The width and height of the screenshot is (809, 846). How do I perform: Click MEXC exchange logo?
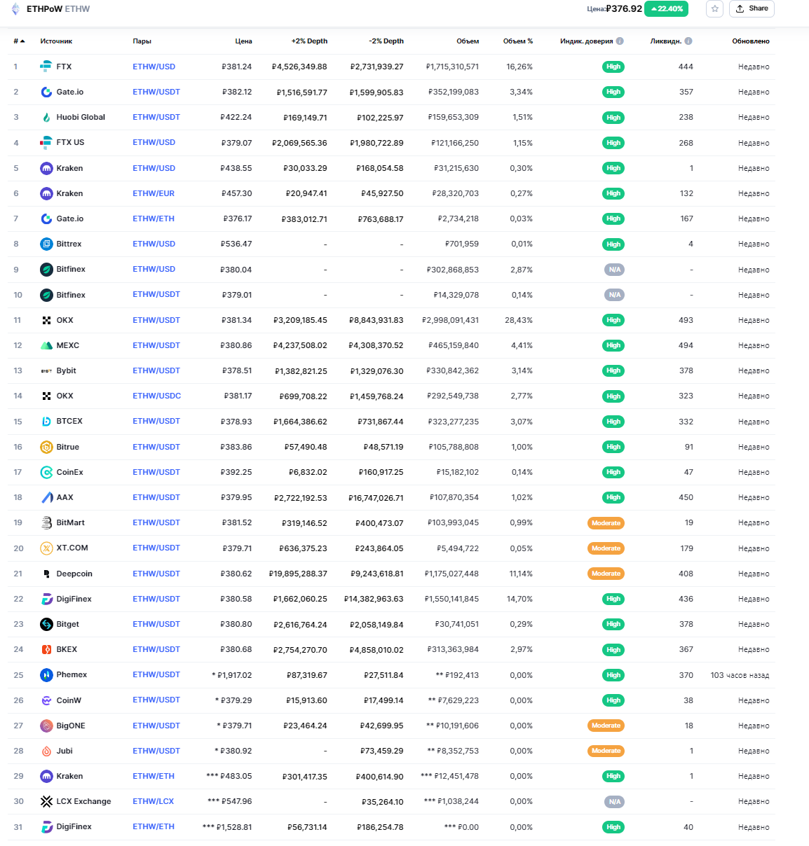click(46, 345)
